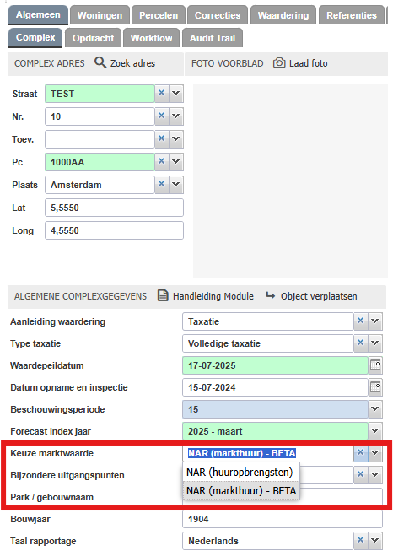Open the Pc field dropdown arrow

(176, 162)
